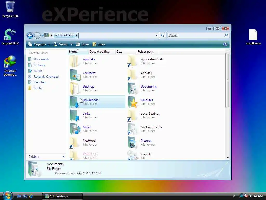Open the address bar history dropdown
Image resolution: width=266 pixels, height=200 pixels.
pos(157,35)
